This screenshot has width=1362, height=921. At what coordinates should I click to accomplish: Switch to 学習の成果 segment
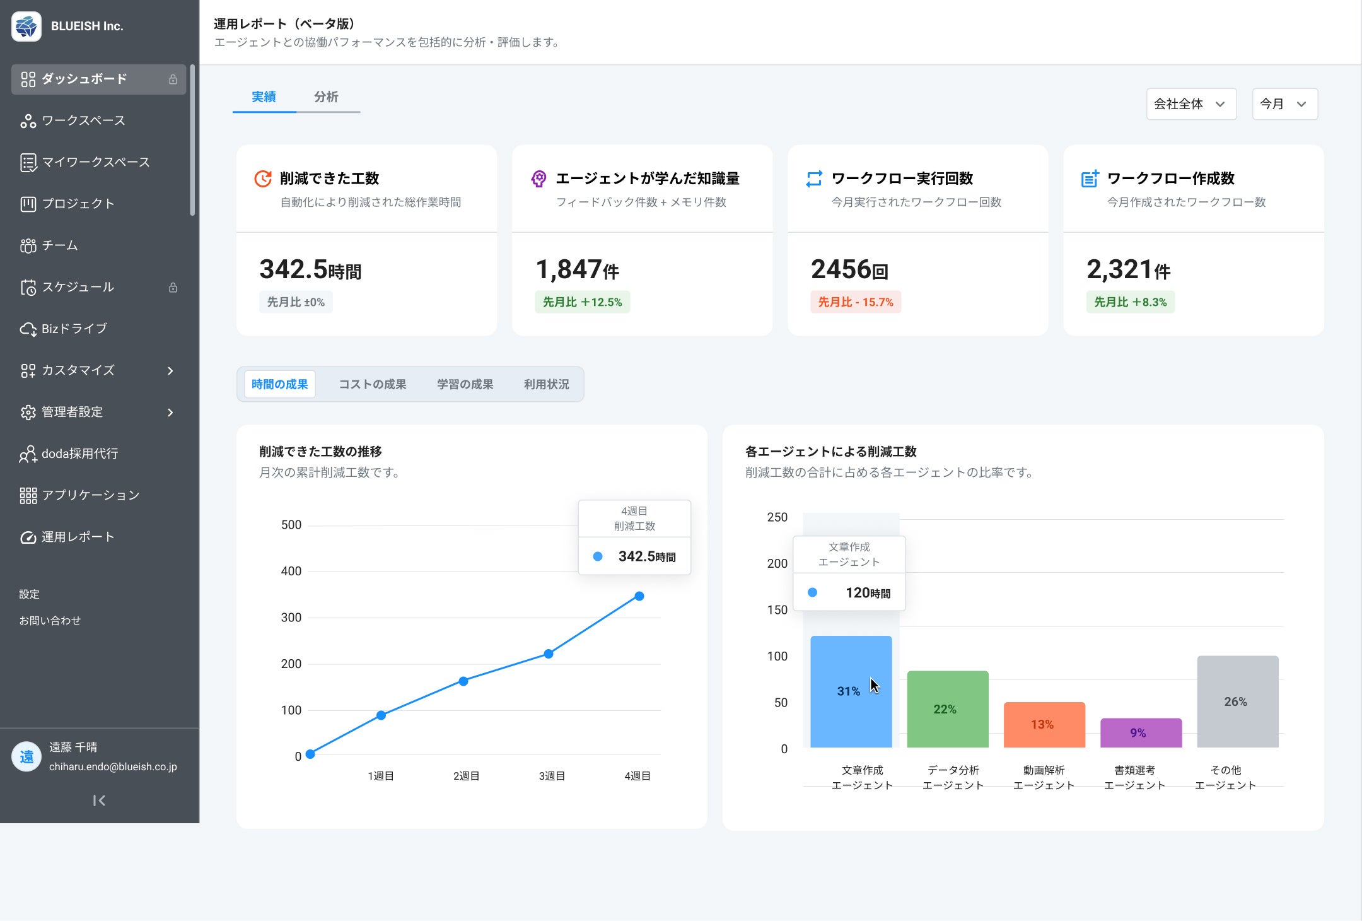click(465, 384)
